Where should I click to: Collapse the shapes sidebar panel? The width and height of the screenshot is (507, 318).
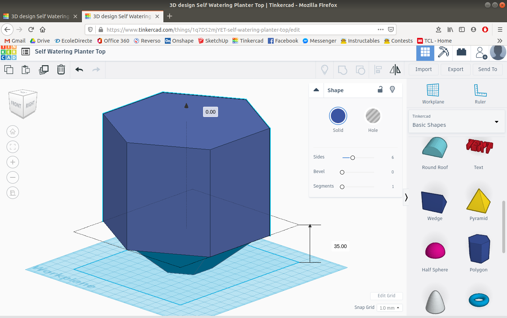point(406,197)
